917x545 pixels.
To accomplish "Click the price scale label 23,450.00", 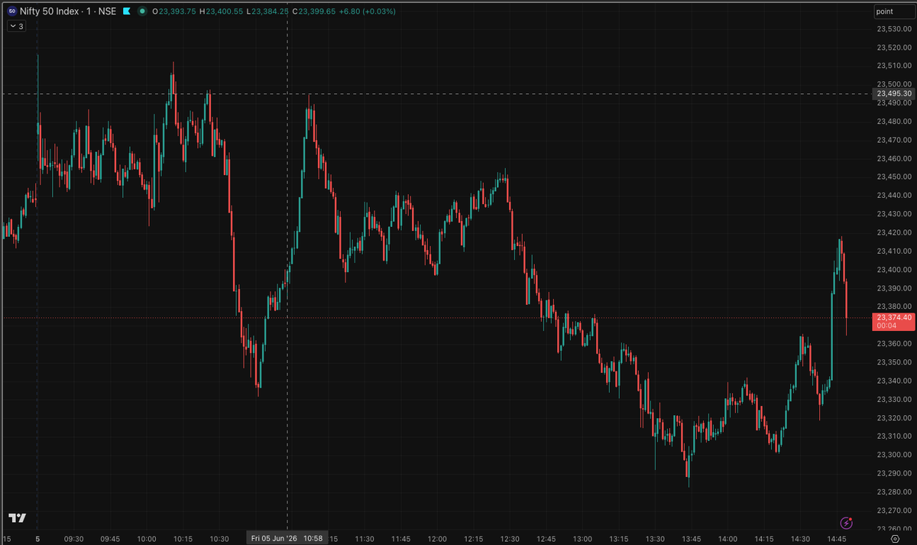I will tap(894, 177).
